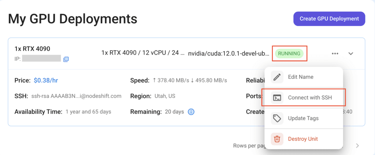Collapse the deployment details with the chevron
375x155 pixels.
[350, 54]
